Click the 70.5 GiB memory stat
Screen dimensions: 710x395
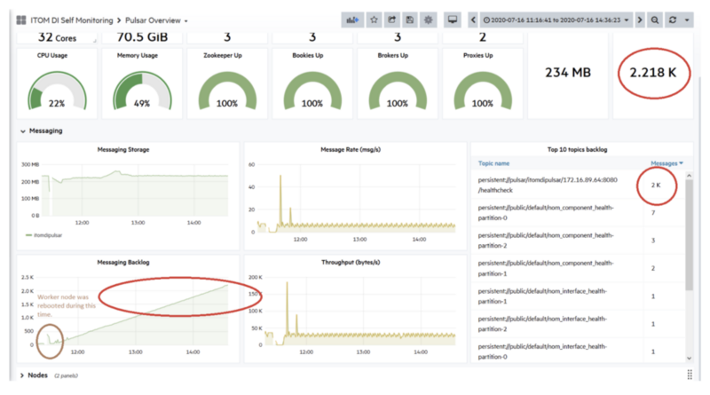pos(142,36)
